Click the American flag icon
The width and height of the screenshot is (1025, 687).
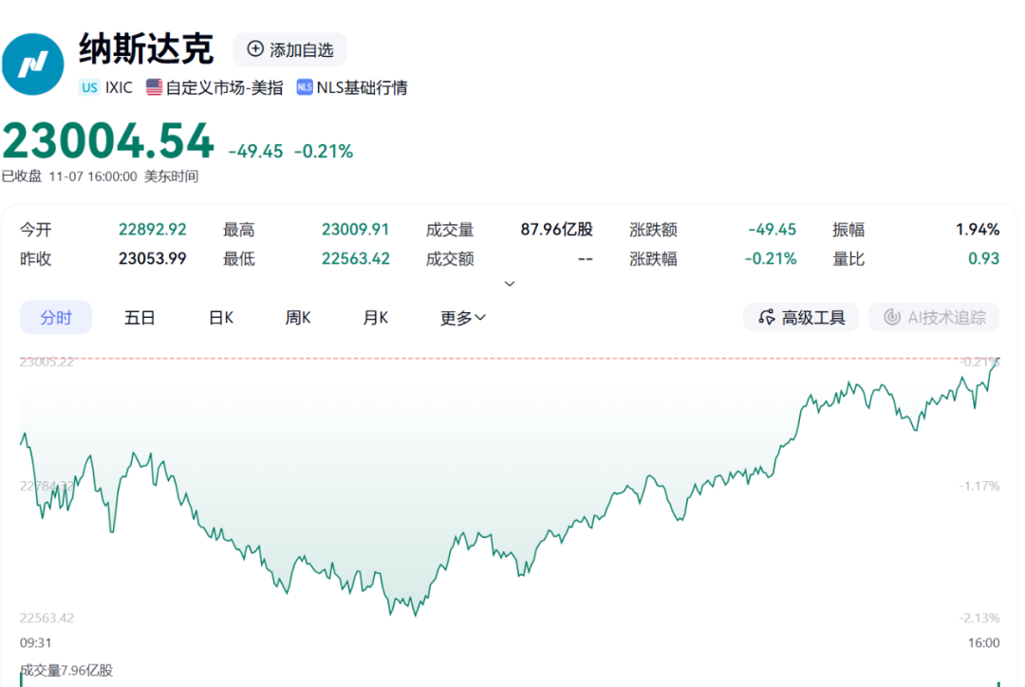(x=154, y=87)
